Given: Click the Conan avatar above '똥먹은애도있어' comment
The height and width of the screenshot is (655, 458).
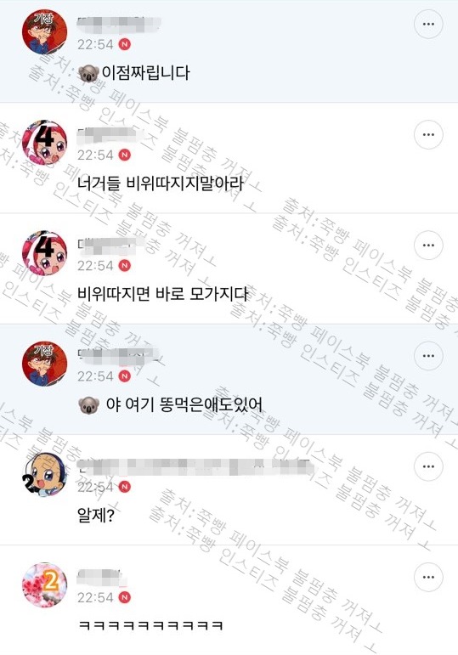Looking at the screenshot, I should click(x=44, y=364).
